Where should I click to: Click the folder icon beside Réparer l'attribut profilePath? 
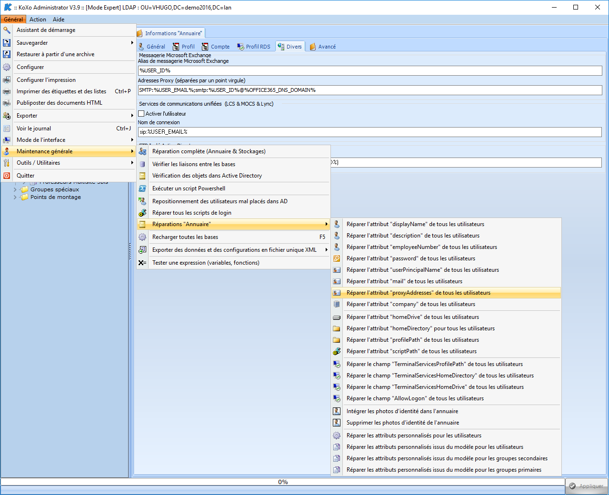(x=337, y=340)
